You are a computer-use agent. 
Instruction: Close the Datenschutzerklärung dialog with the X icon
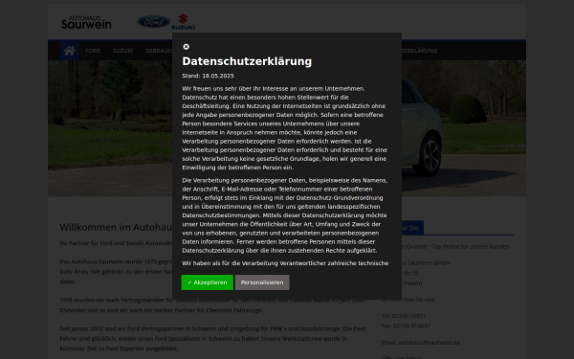coord(186,47)
